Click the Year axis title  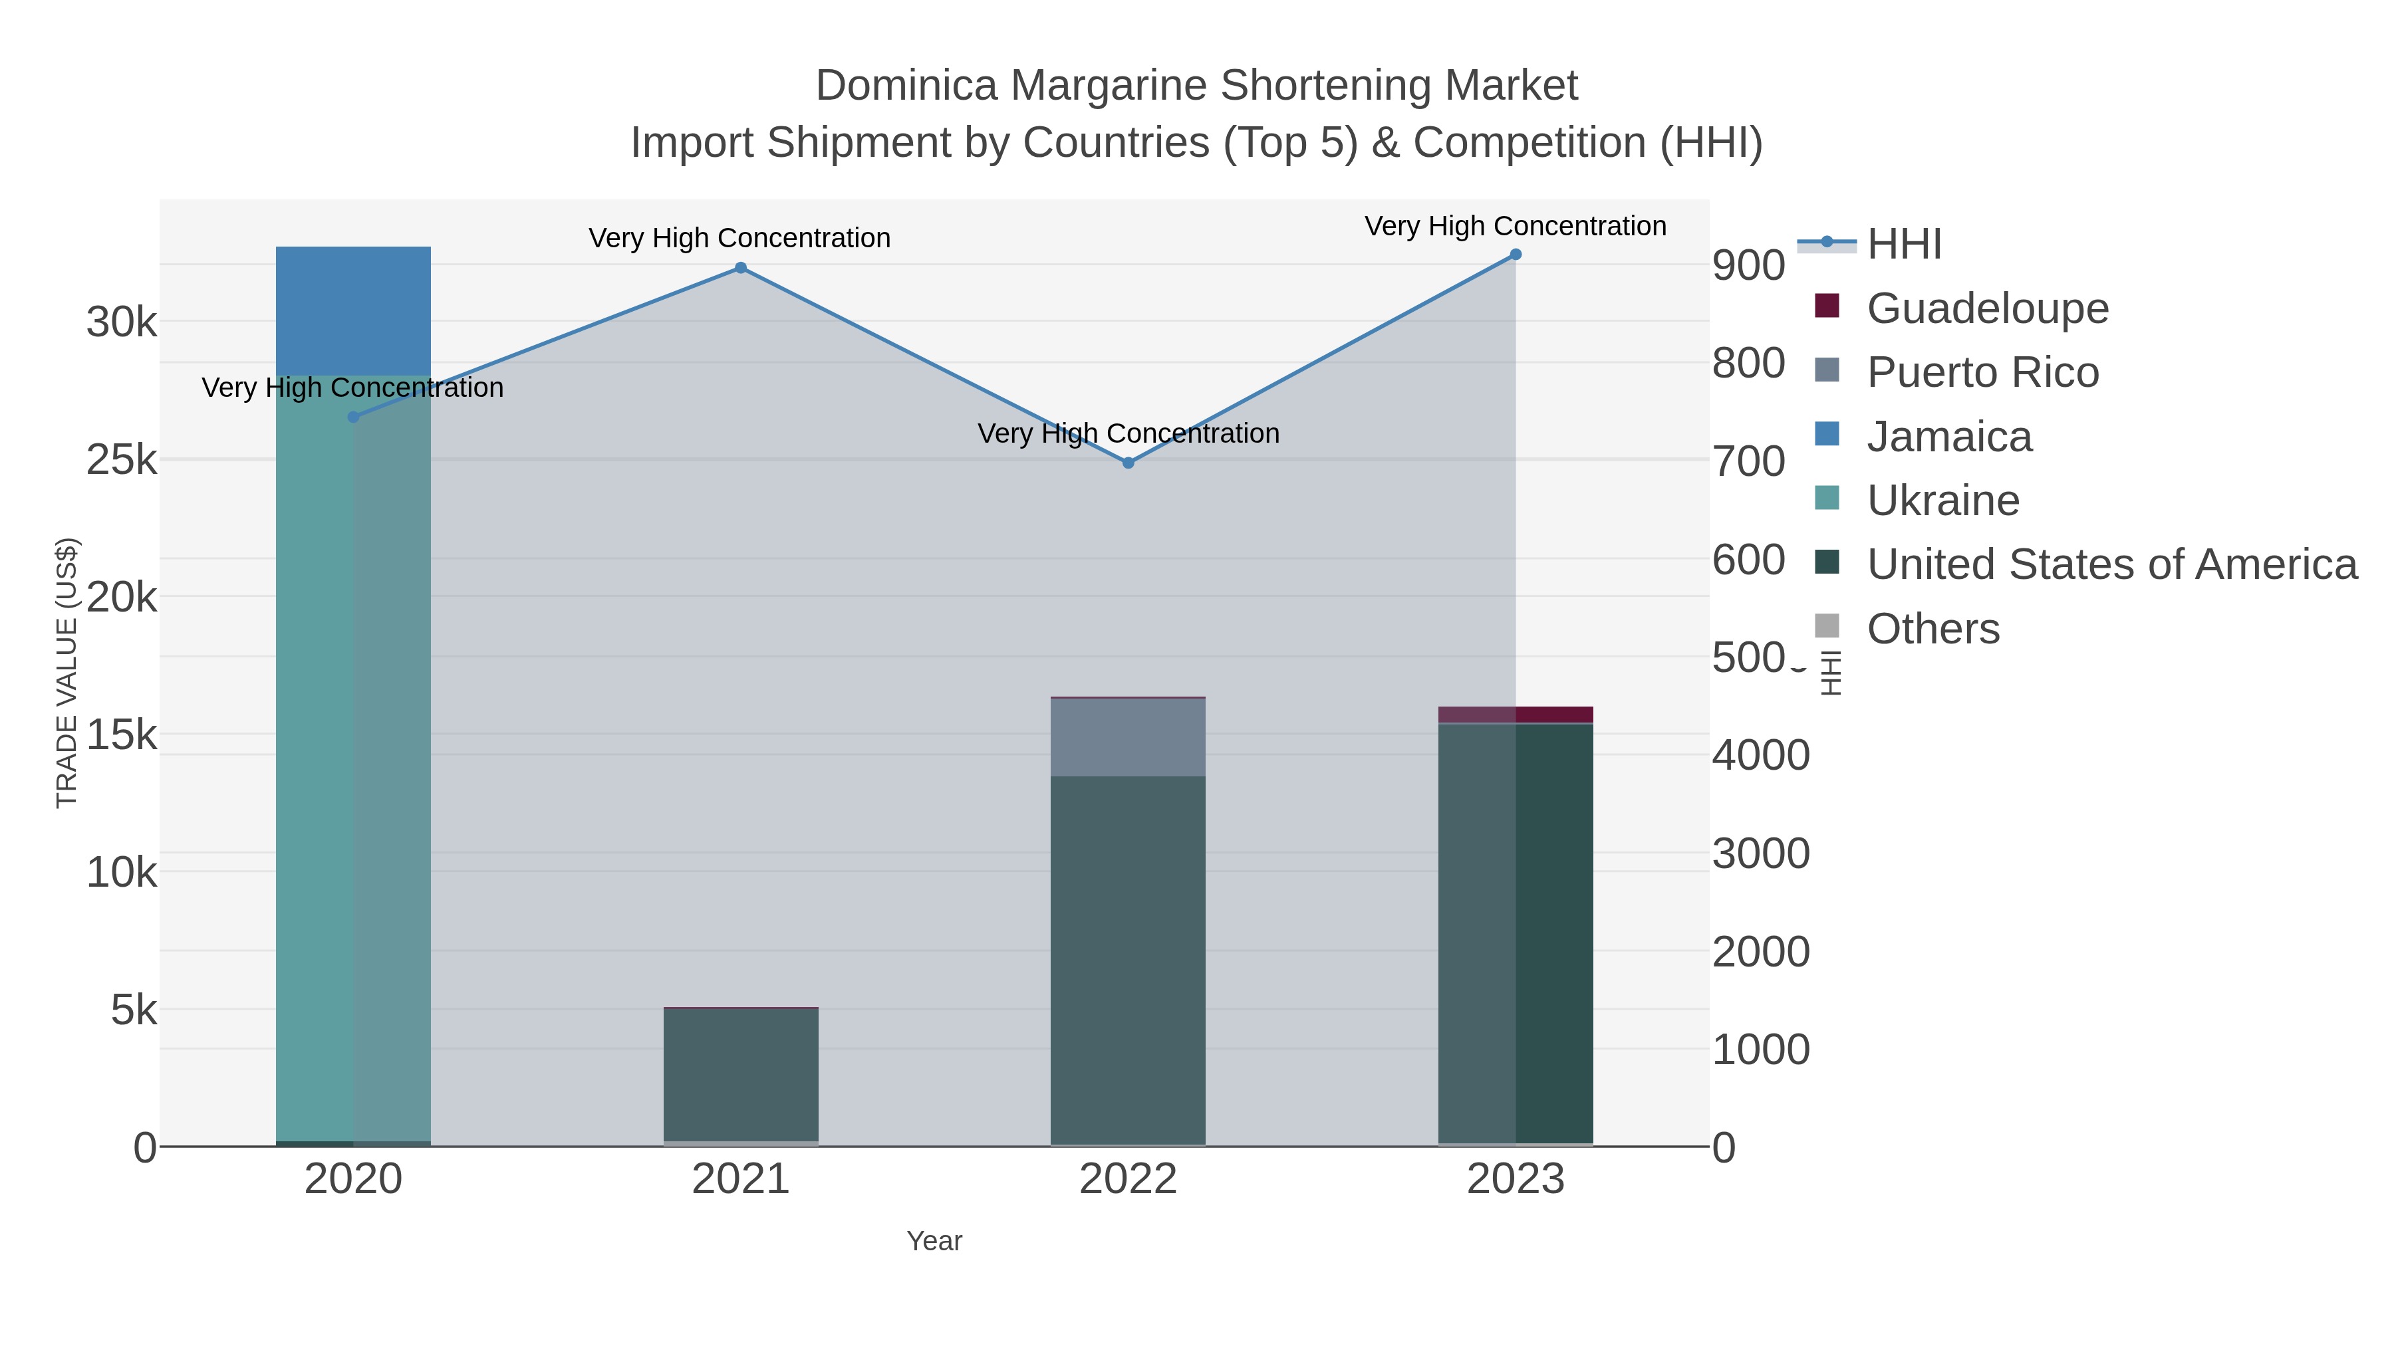(x=934, y=1241)
